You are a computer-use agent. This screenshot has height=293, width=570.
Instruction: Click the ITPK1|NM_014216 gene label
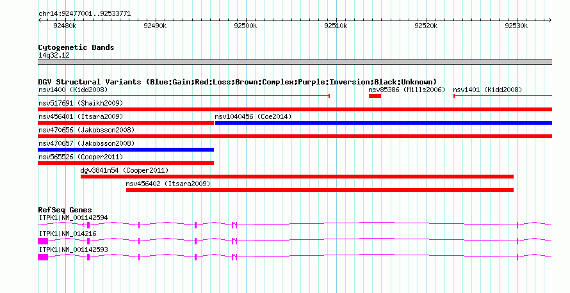click(68, 234)
